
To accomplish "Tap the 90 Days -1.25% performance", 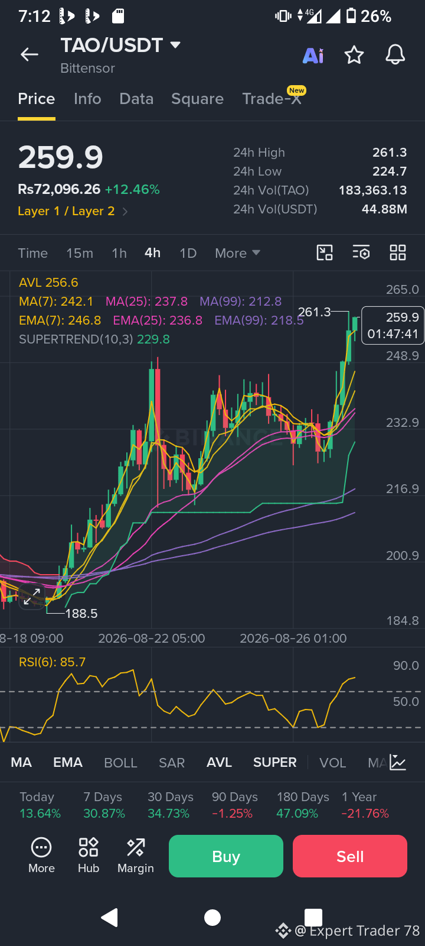I will coord(234,805).
